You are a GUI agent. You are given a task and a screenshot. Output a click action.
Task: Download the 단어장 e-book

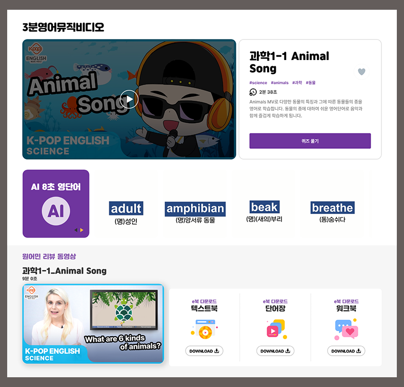(275, 351)
